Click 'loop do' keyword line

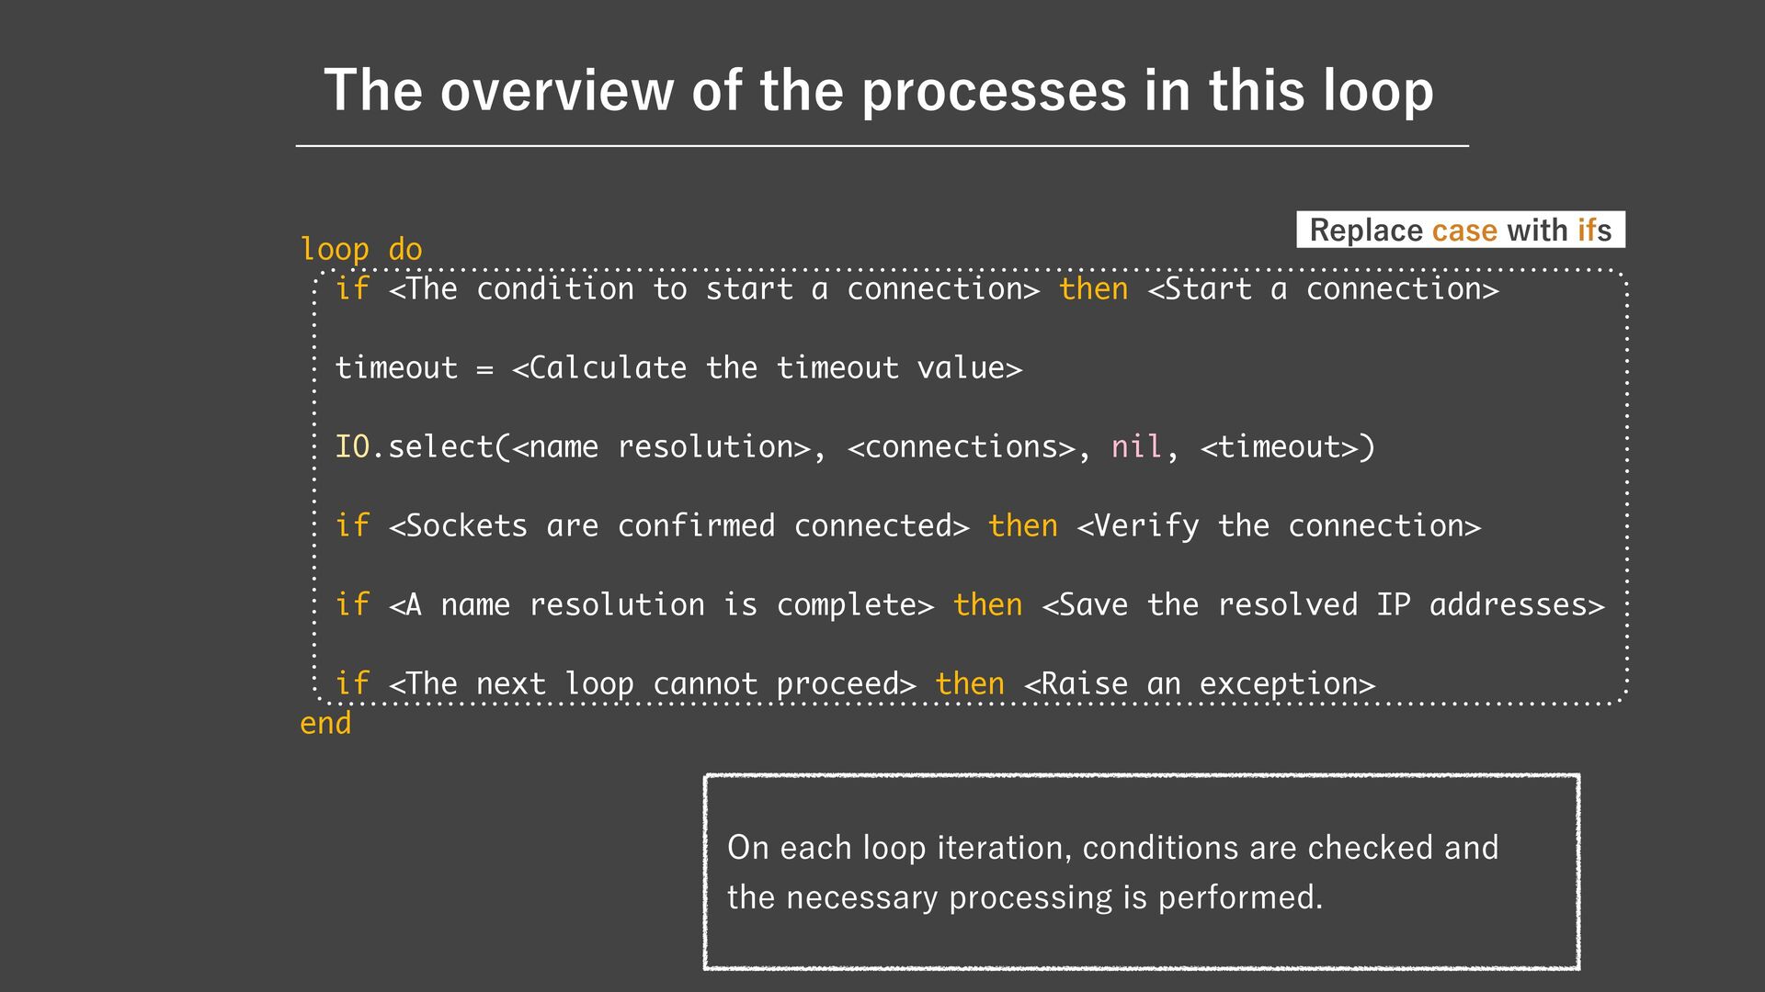coord(361,249)
